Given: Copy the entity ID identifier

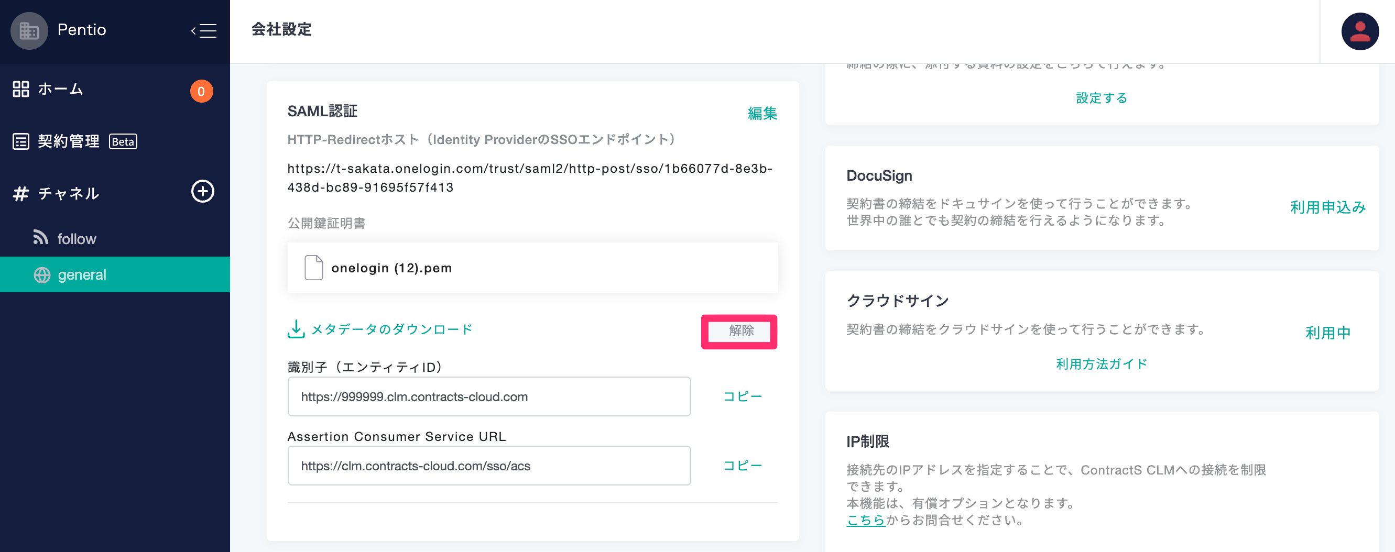Looking at the screenshot, I should tap(742, 396).
